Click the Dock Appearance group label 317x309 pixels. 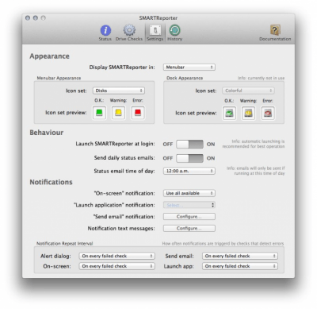(x=185, y=78)
